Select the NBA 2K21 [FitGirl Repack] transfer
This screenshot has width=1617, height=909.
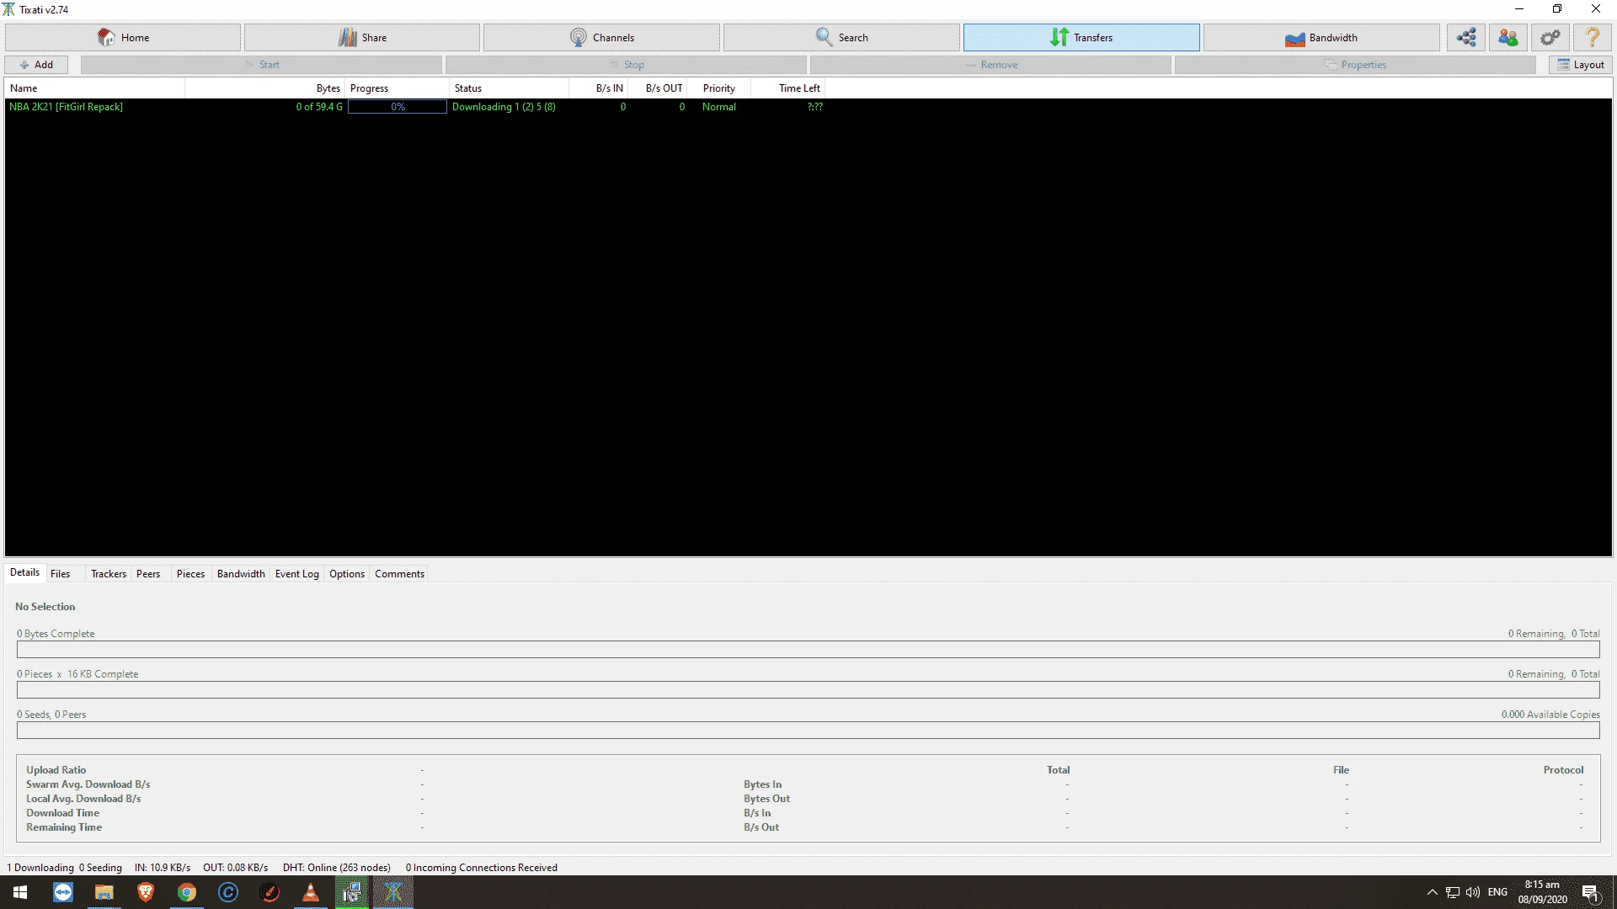[x=66, y=107]
